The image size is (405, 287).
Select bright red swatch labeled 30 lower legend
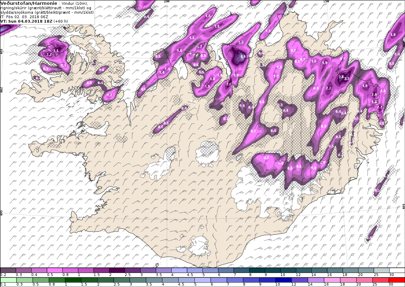click(x=396, y=280)
